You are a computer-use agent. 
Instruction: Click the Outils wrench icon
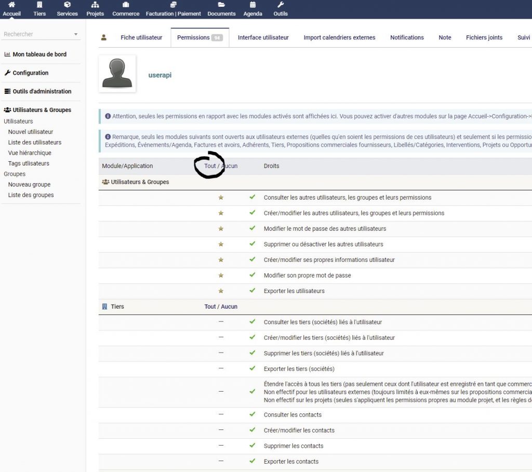[281, 5]
